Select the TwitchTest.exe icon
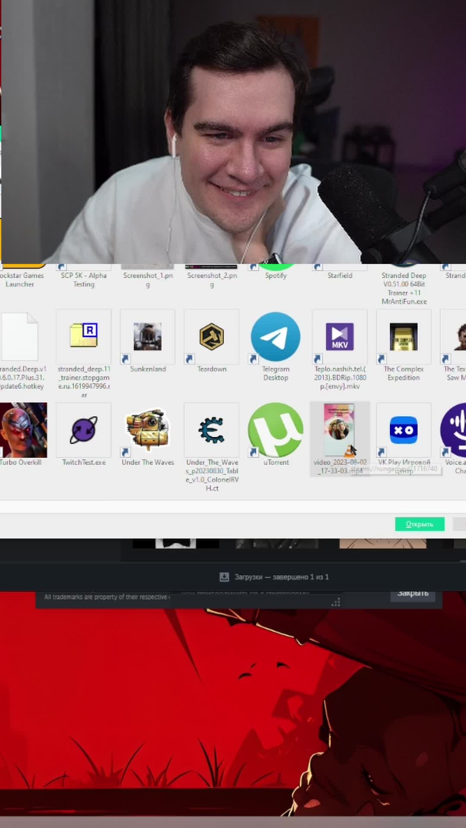 click(x=84, y=430)
